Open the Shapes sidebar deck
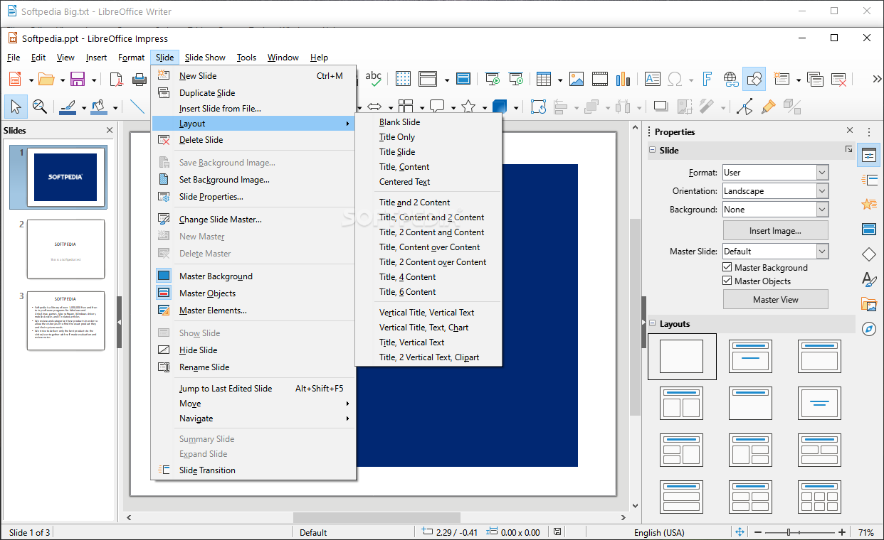 868,254
